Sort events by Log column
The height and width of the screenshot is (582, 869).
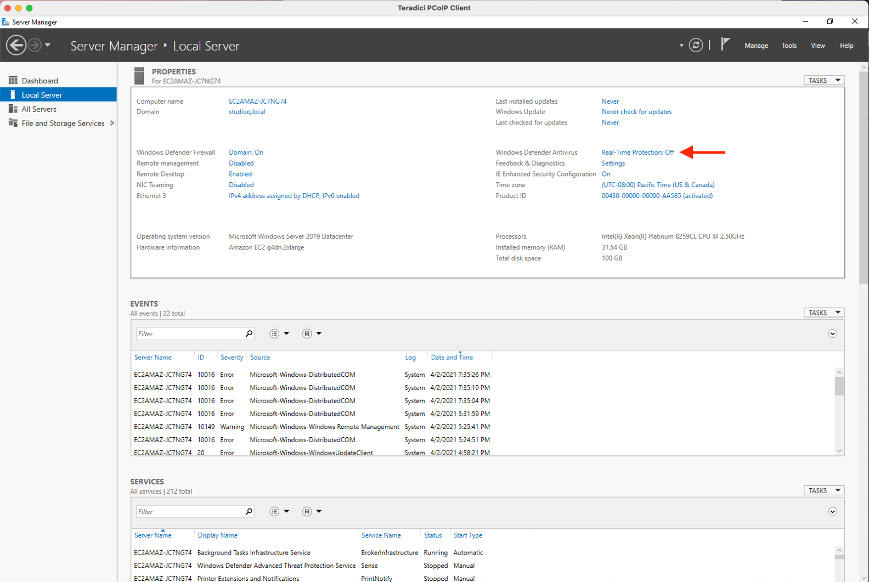pos(410,358)
